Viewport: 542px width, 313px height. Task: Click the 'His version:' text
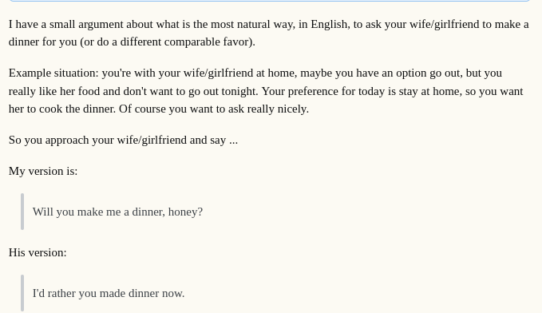tap(38, 252)
